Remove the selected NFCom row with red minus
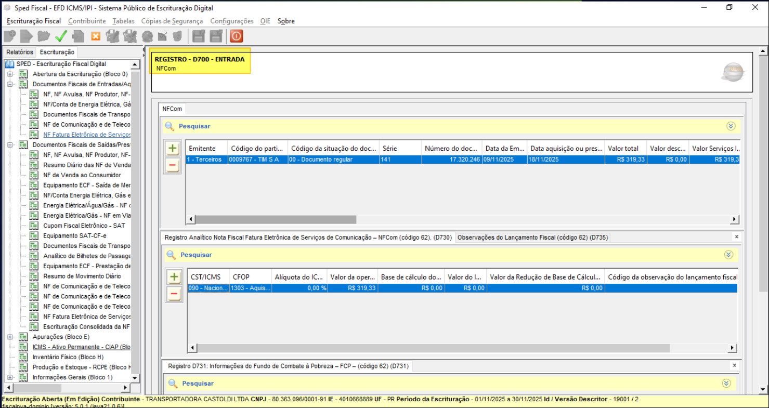The height and width of the screenshot is (408, 769). coord(173,166)
